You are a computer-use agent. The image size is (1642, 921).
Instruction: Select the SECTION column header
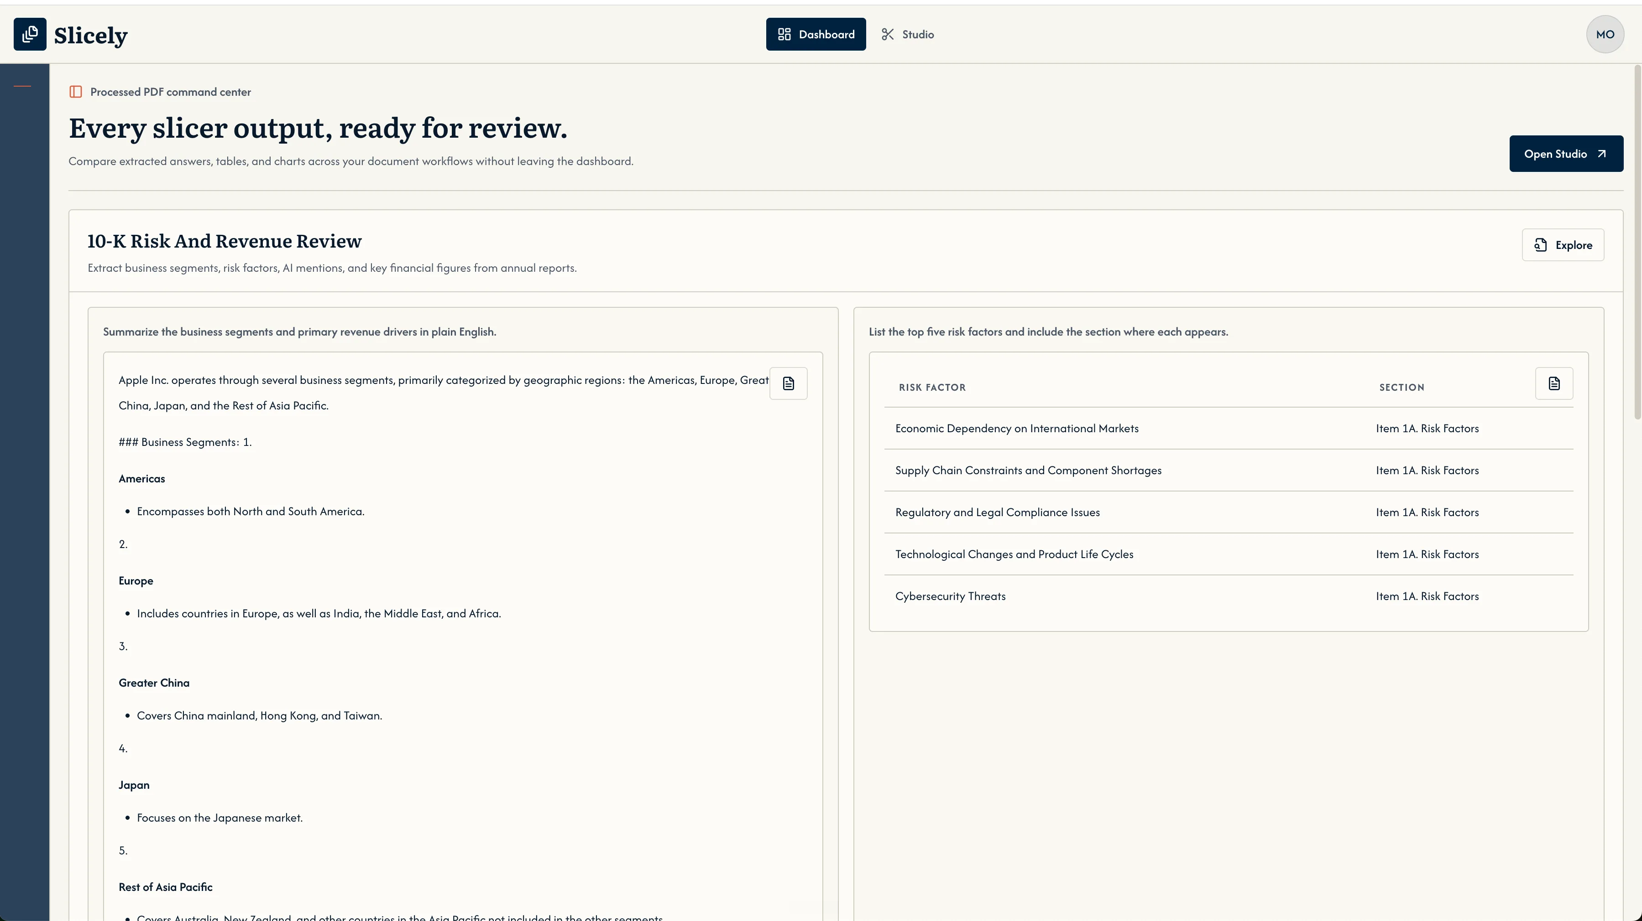pyautogui.click(x=1401, y=387)
